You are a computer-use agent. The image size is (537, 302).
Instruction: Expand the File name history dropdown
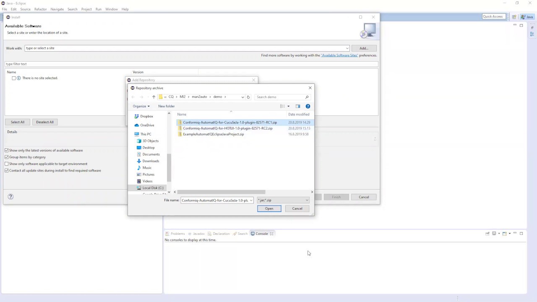coord(251,200)
